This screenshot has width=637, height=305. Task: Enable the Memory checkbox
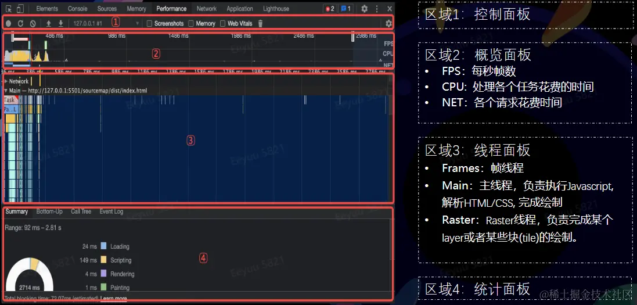tap(191, 24)
